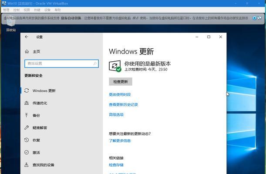This screenshot has height=174, width=266.
Task: Click the 相关链接 heading
Action: pyautogui.click(x=116, y=158)
